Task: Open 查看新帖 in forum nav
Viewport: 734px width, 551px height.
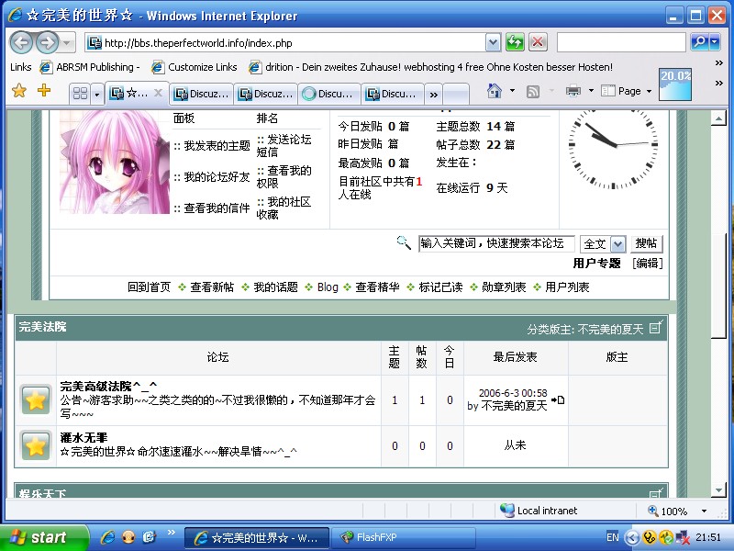Action: 212,287
